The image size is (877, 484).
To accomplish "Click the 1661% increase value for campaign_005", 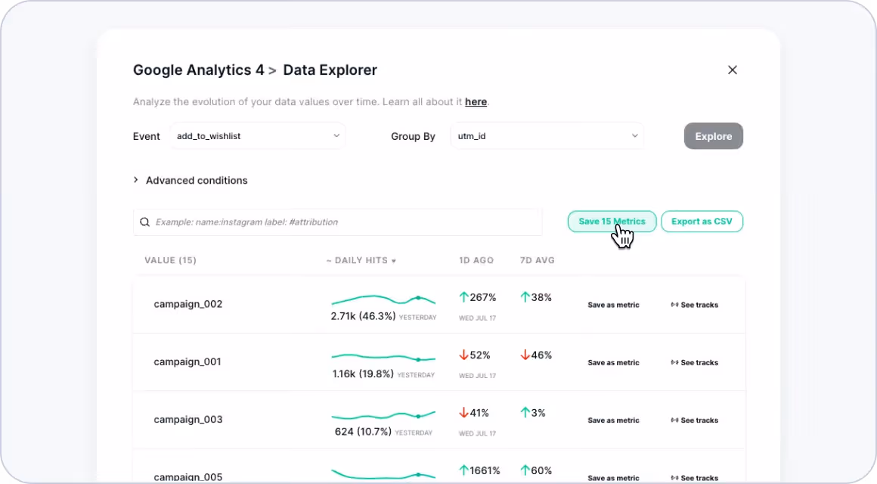I will click(x=479, y=470).
